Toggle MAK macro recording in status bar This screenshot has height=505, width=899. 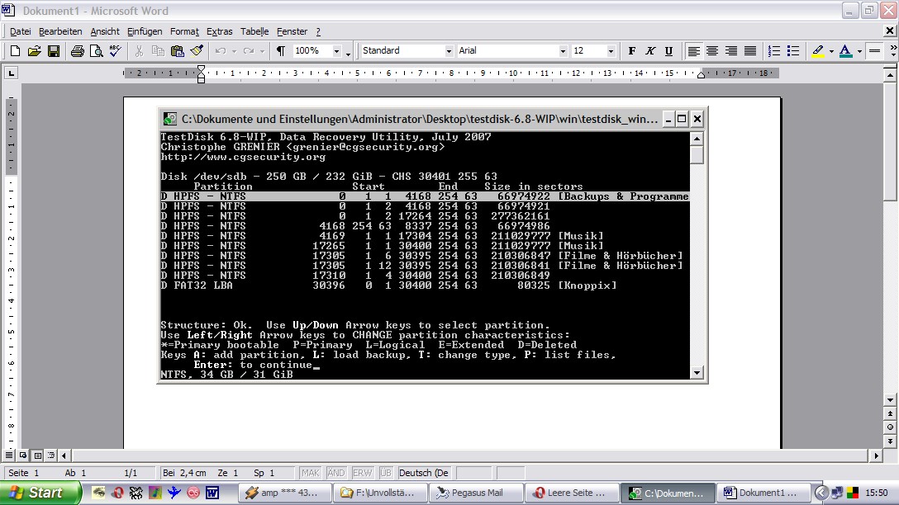pyautogui.click(x=310, y=473)
